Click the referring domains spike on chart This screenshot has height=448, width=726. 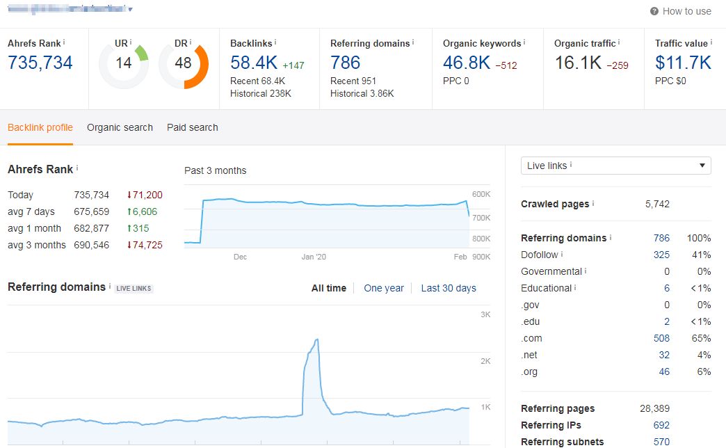click(316, 341)
